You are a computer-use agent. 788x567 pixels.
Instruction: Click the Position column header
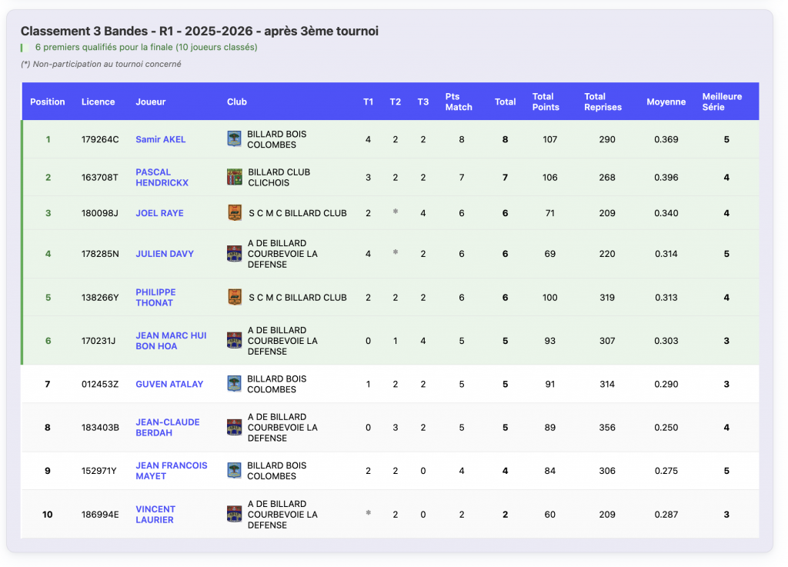tap(48, 102)
